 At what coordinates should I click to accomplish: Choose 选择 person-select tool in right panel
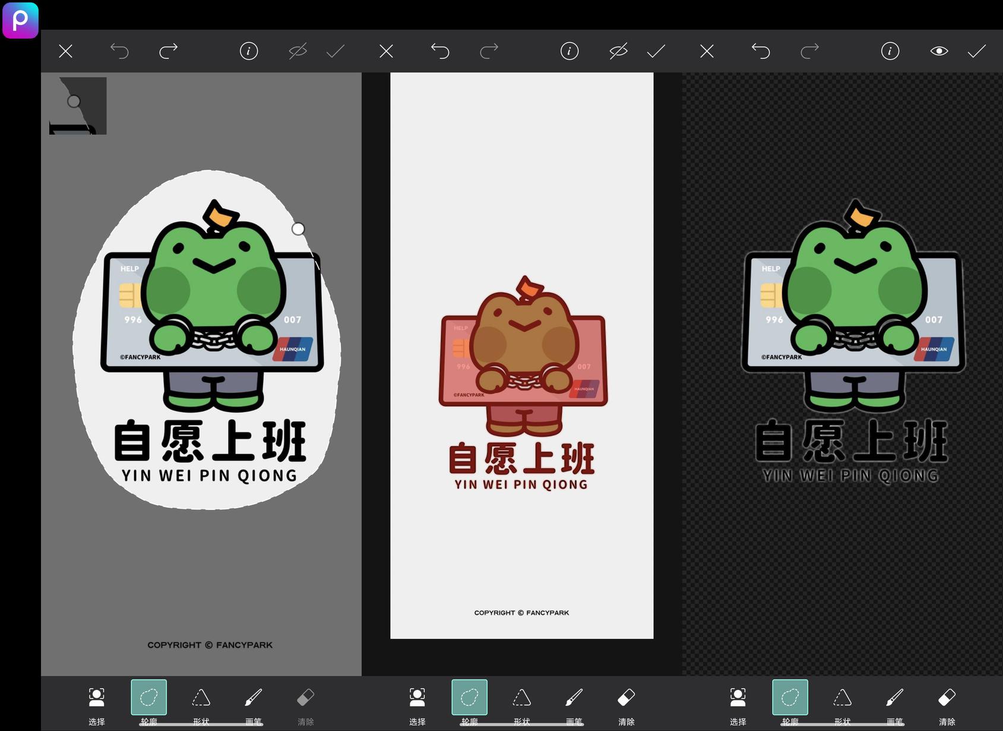[738, 705]
